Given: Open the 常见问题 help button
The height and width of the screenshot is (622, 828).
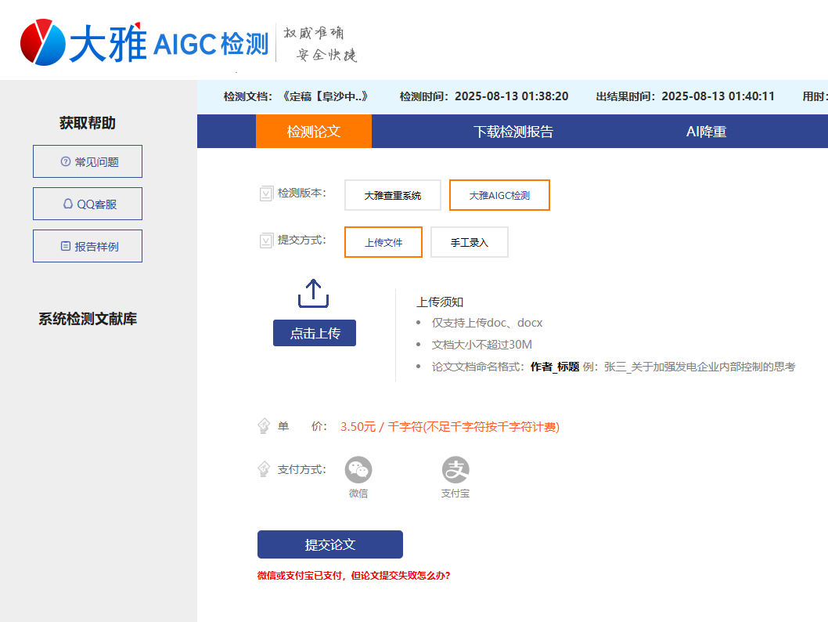Looking at the screenshot, I should [x=88, y=161].
